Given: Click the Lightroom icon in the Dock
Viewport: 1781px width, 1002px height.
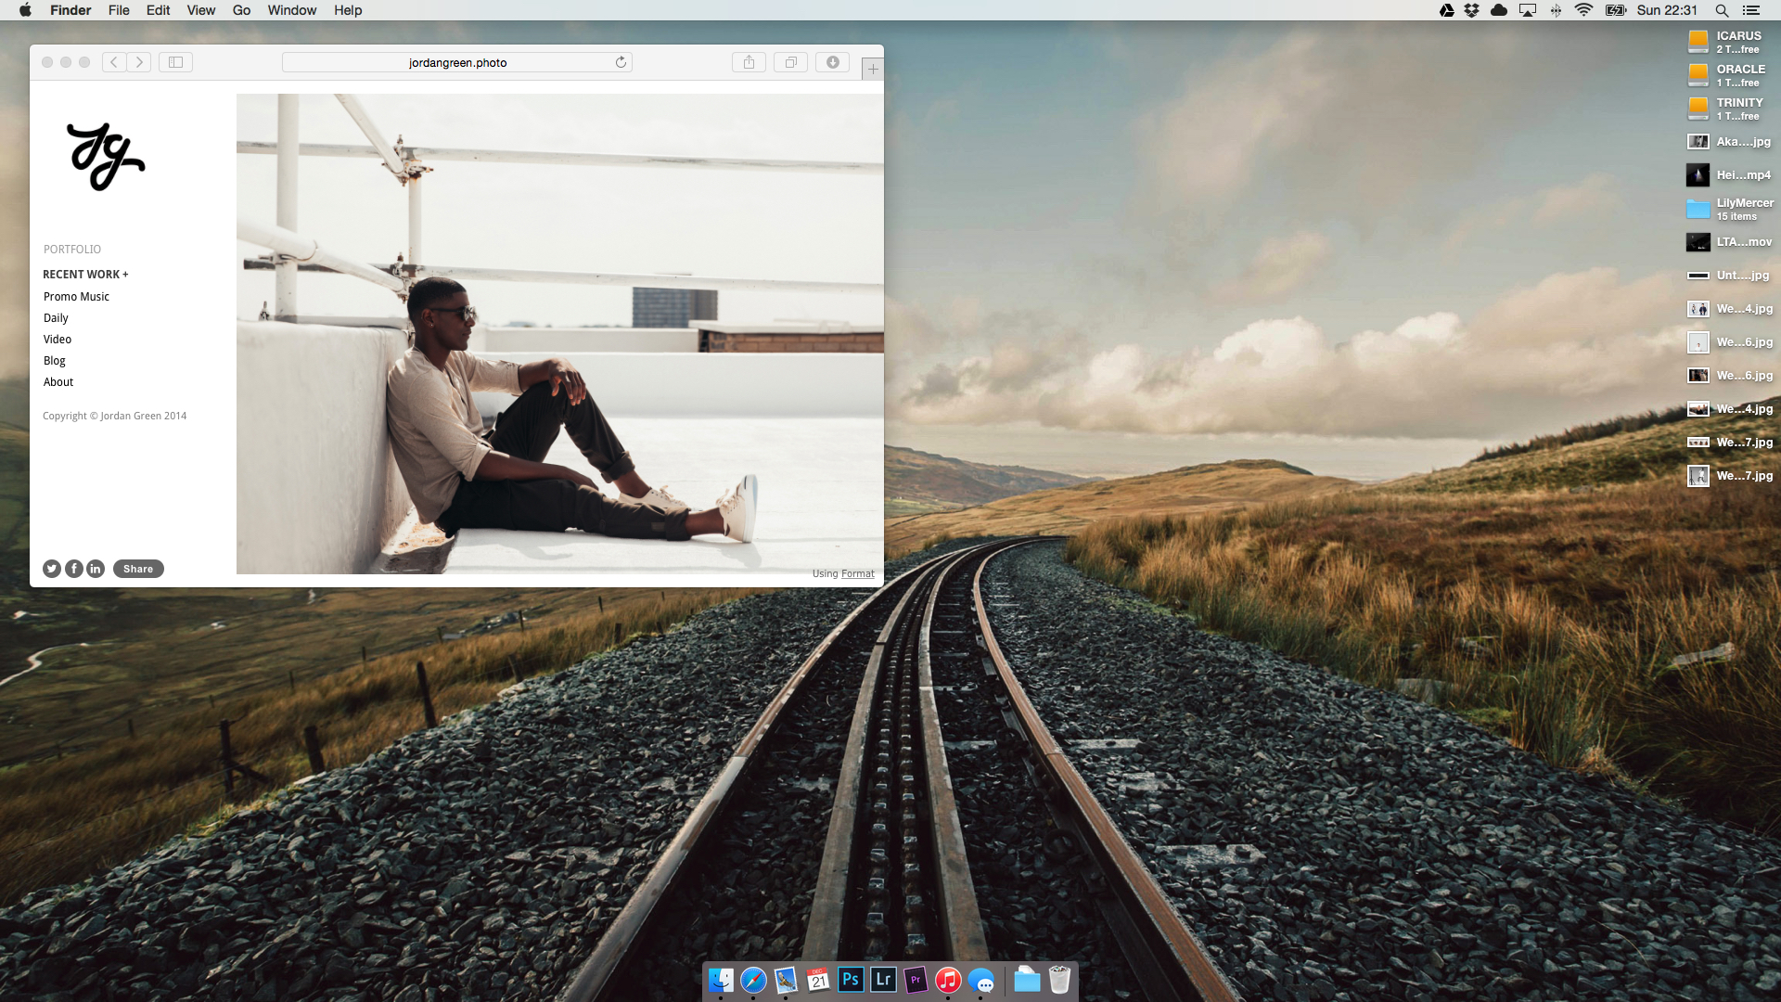Looking at the screenshot, I should click(x=886, y=980).
